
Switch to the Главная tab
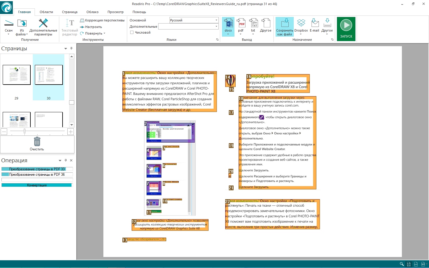click(24, 12)
